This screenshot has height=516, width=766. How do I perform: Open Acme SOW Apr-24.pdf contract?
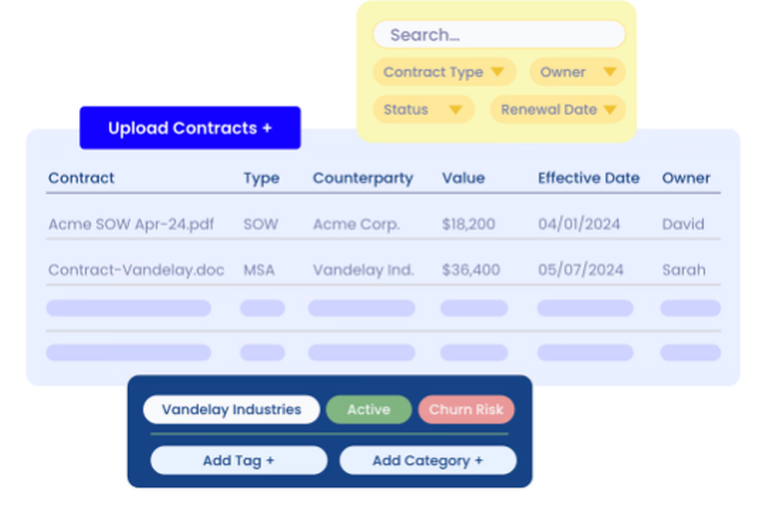click(131, 224)
